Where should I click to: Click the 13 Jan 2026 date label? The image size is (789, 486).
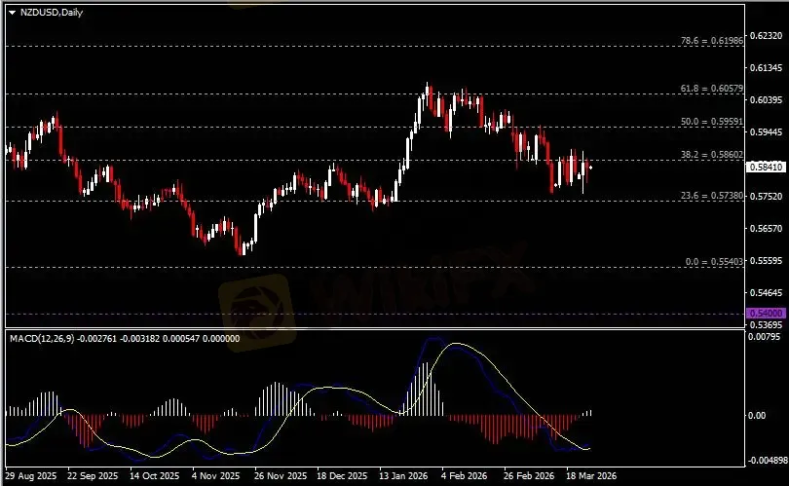click(x=403, y=475)
